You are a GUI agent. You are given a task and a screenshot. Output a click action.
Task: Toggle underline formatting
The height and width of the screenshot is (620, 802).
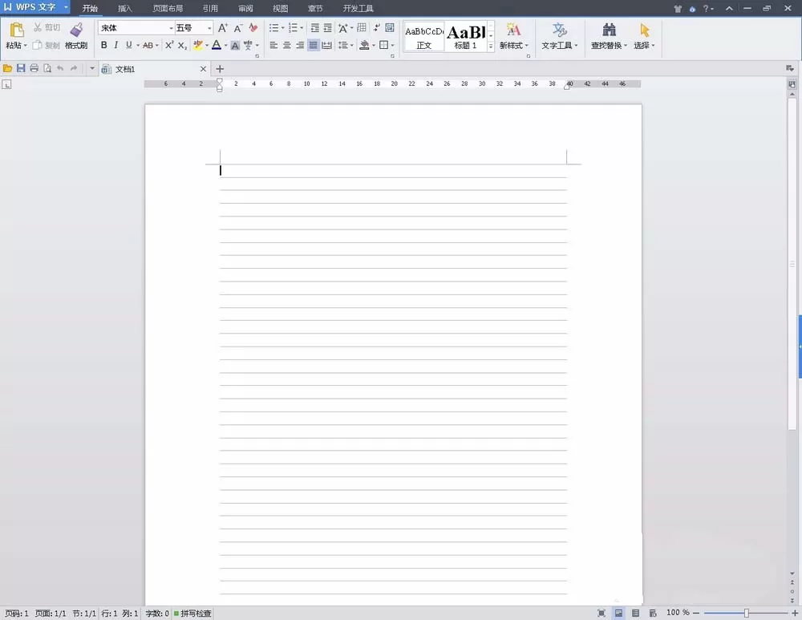(x=129, y=45)
